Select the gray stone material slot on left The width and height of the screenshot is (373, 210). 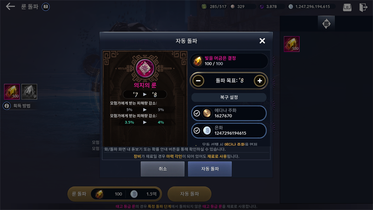tap(29, 91)
